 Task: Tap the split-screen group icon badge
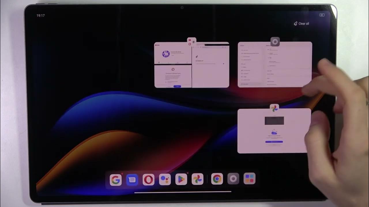click(x=192, y=42)
